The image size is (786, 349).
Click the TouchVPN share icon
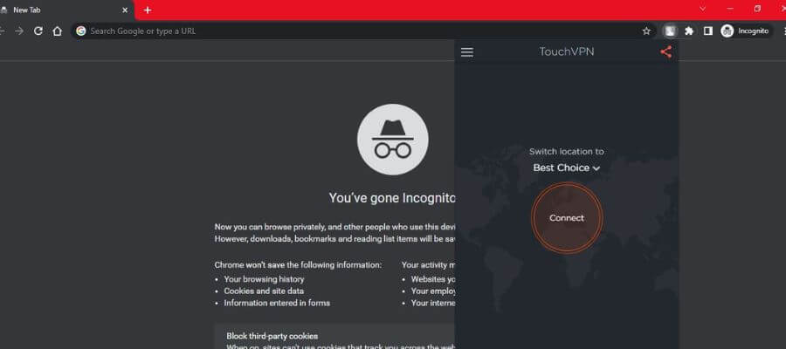pyautogui.click(x=666, y=52)
